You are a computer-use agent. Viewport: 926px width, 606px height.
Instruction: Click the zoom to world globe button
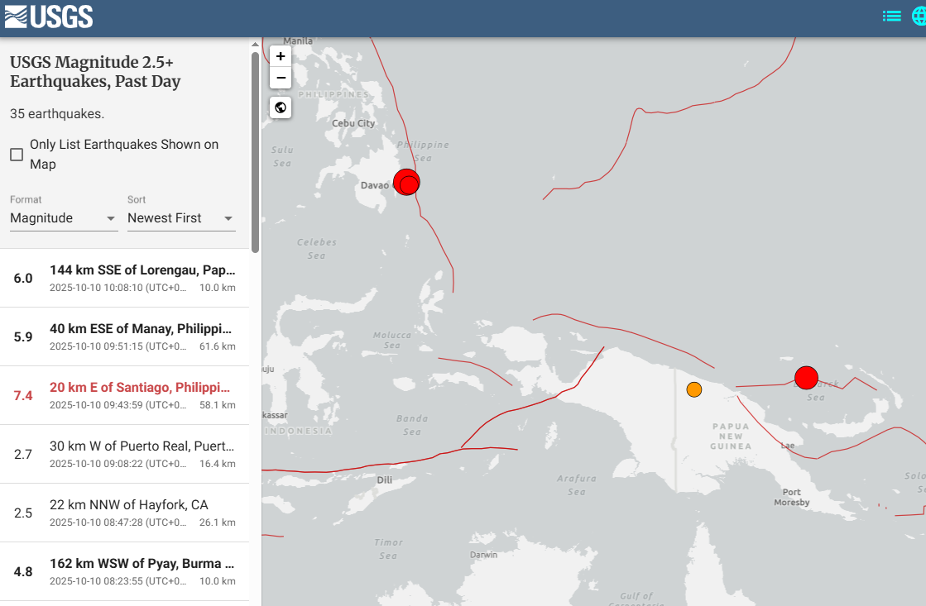coord(281,107)
